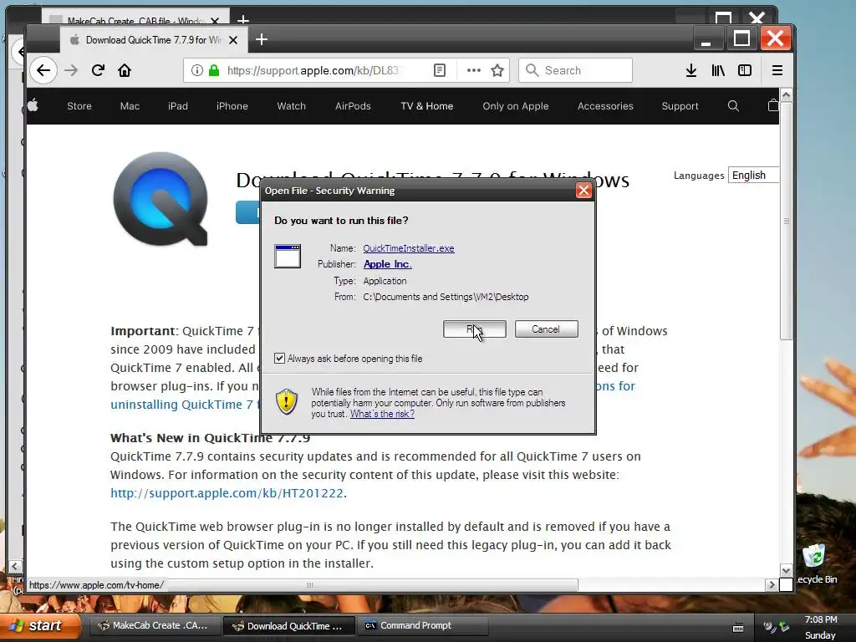Select the Mac menu item
The width and height of the screenshot is (856, 642).
130,106
